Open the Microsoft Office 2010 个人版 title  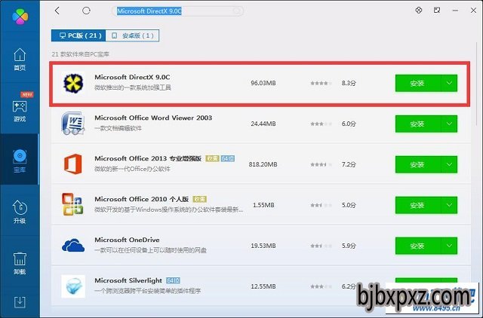pos(141,199)
